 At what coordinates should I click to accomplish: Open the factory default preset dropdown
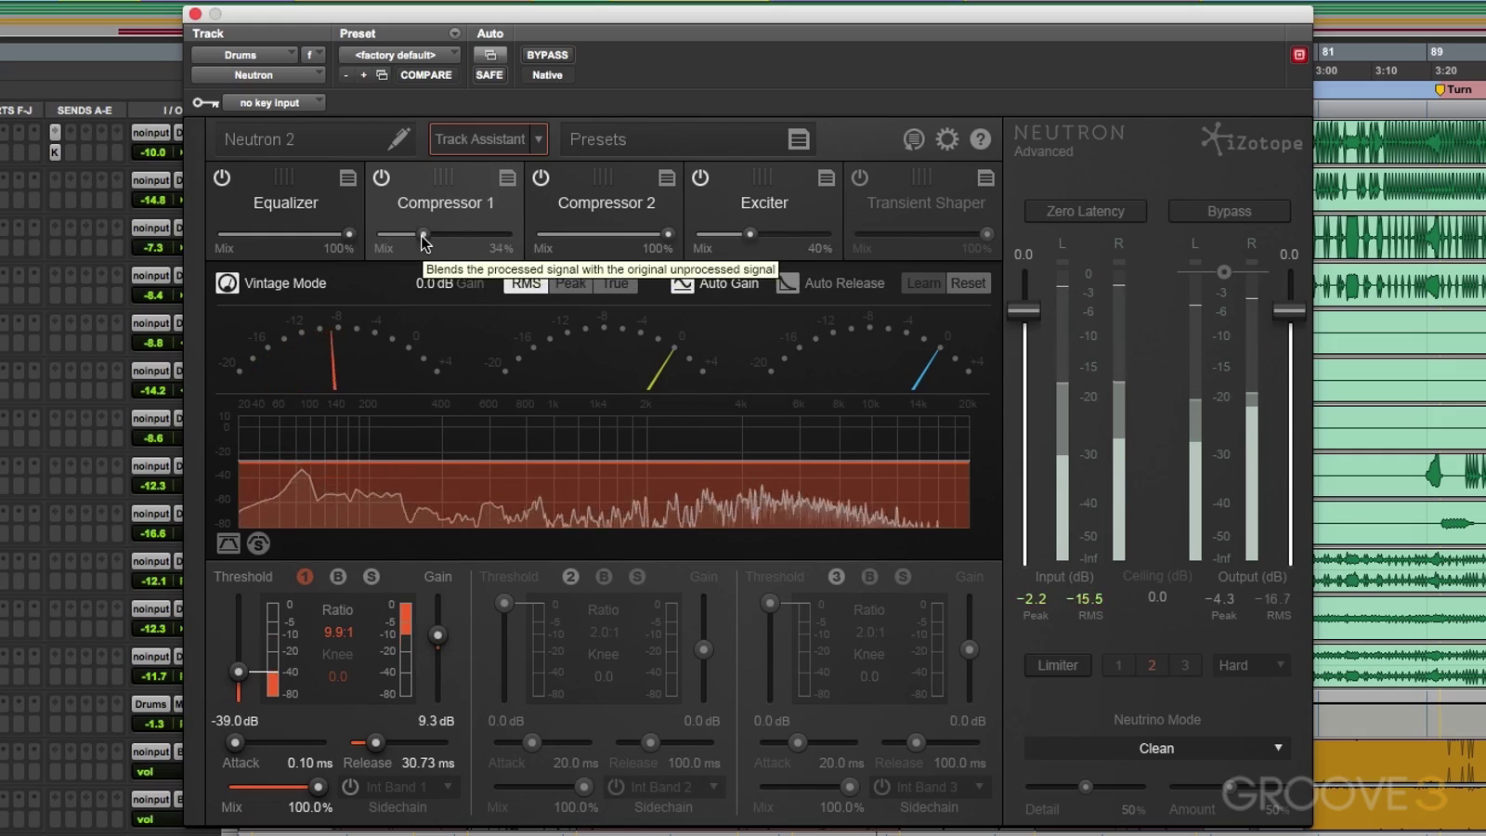coord(399,55)
